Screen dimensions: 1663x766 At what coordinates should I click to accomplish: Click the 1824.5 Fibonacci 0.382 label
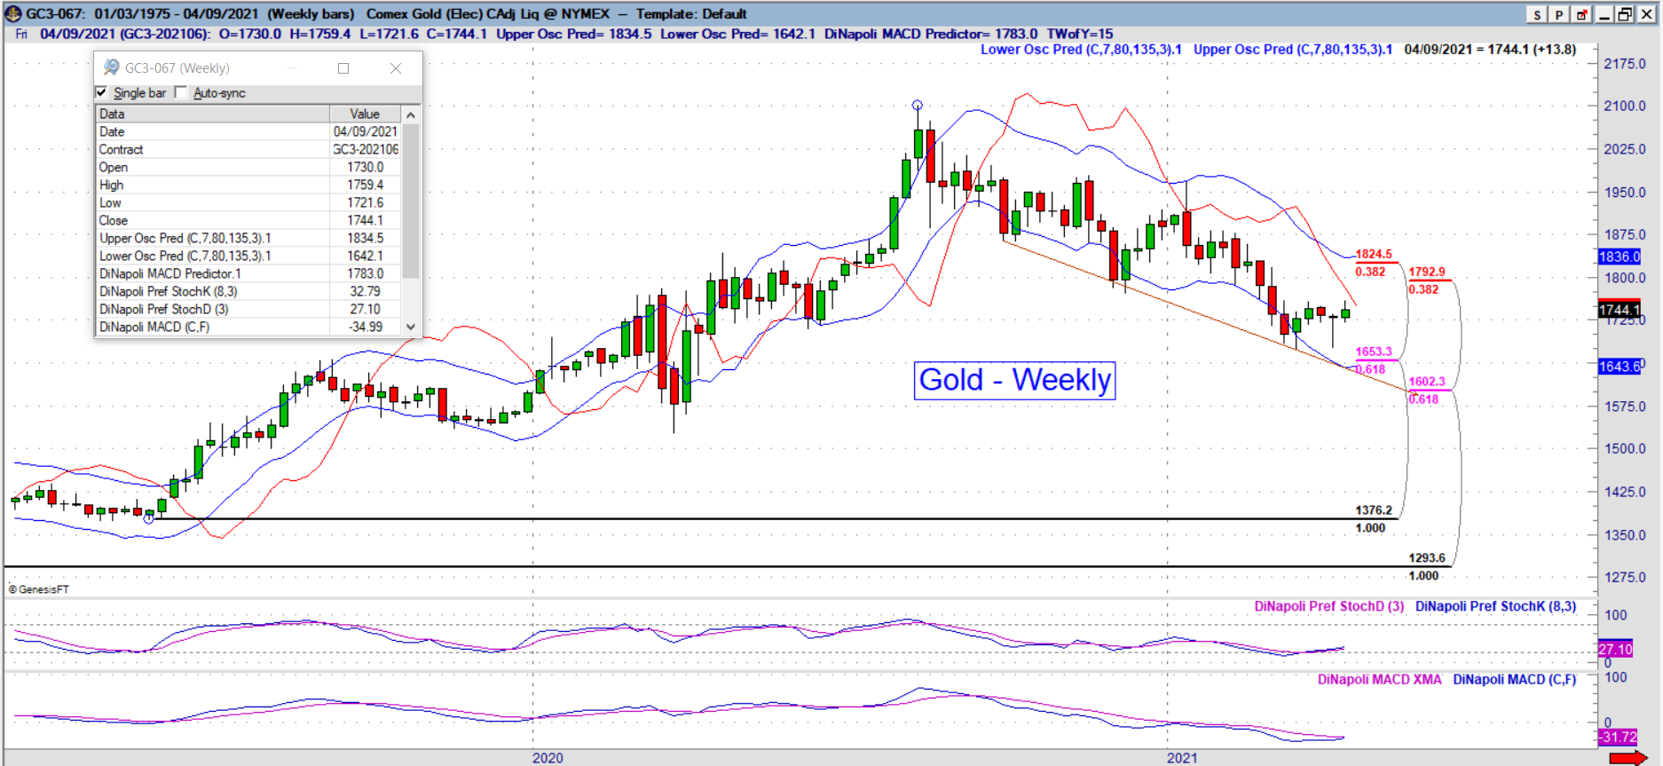(x=1374, y=254)
